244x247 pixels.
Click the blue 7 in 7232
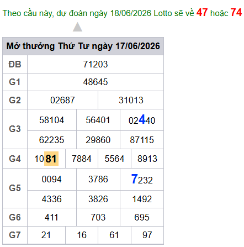(x=135, y=178)
